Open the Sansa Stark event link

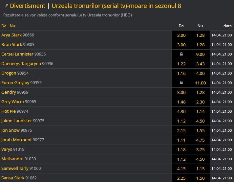pos(13,178)
